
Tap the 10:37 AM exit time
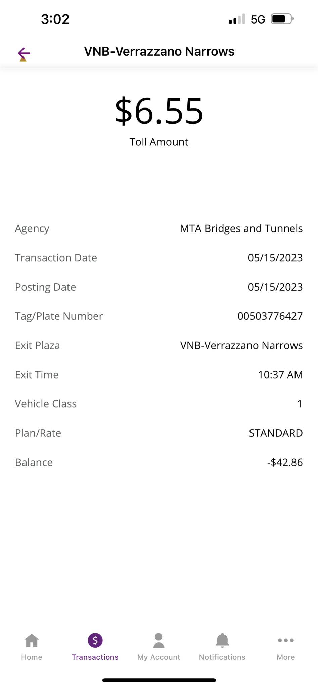(280, 375)
